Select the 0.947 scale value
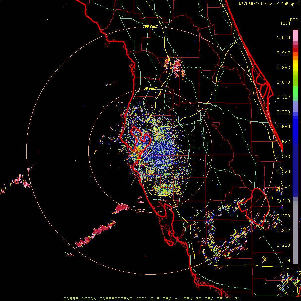Screen dimensions: 301x301 point(283,53)
